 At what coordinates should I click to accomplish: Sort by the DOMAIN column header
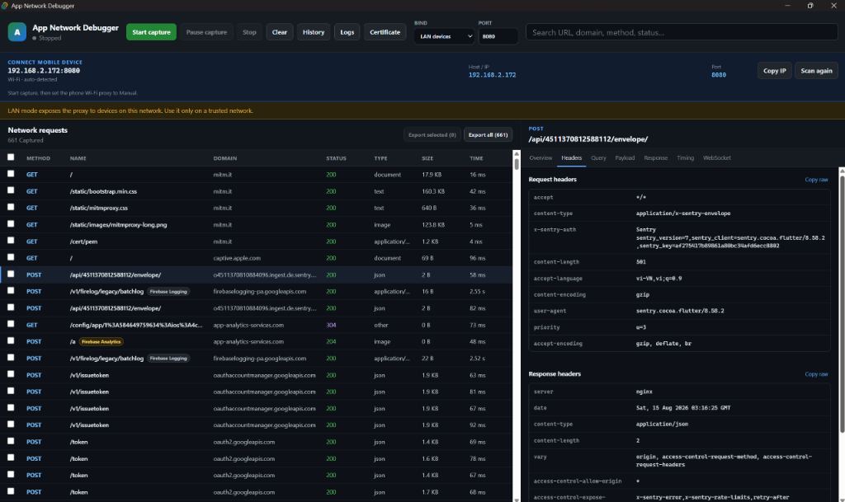pos(224,158)
